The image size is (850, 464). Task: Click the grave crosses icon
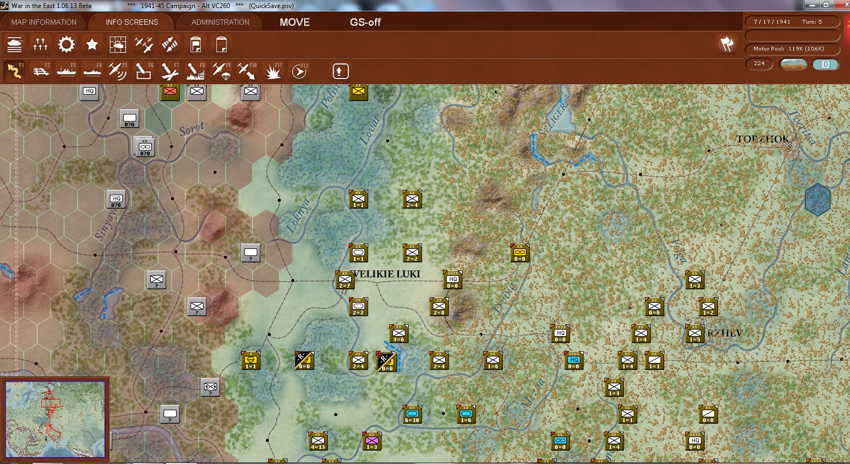[x=40, y=44]
